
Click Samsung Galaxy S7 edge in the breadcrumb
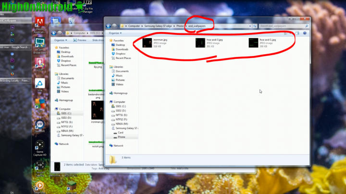click(160, 26)
